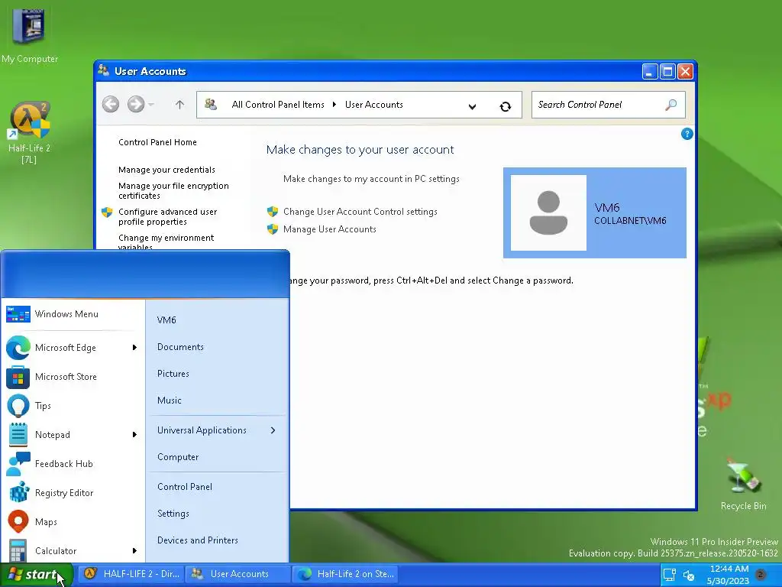Open Windows Menu in start menu
The image size is (782, 587).
tap(73, 314)
